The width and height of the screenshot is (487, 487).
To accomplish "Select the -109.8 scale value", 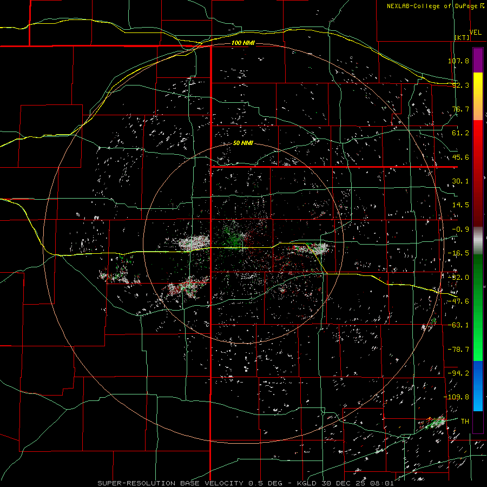I will [456, 397].
